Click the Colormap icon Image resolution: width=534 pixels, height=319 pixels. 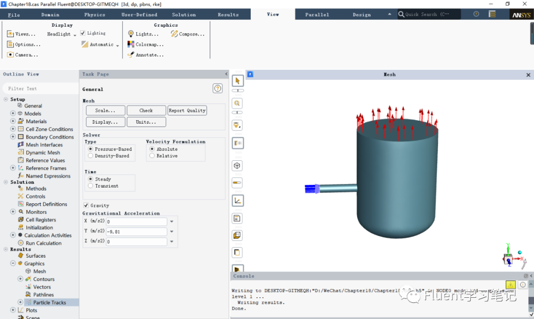[x=131, y=45]
